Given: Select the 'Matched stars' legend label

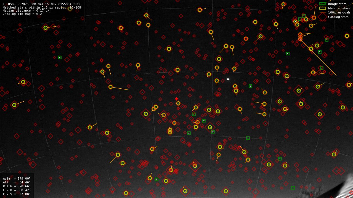Looking at the screenshot, I should pyautogui.click(x=339, y=8).
